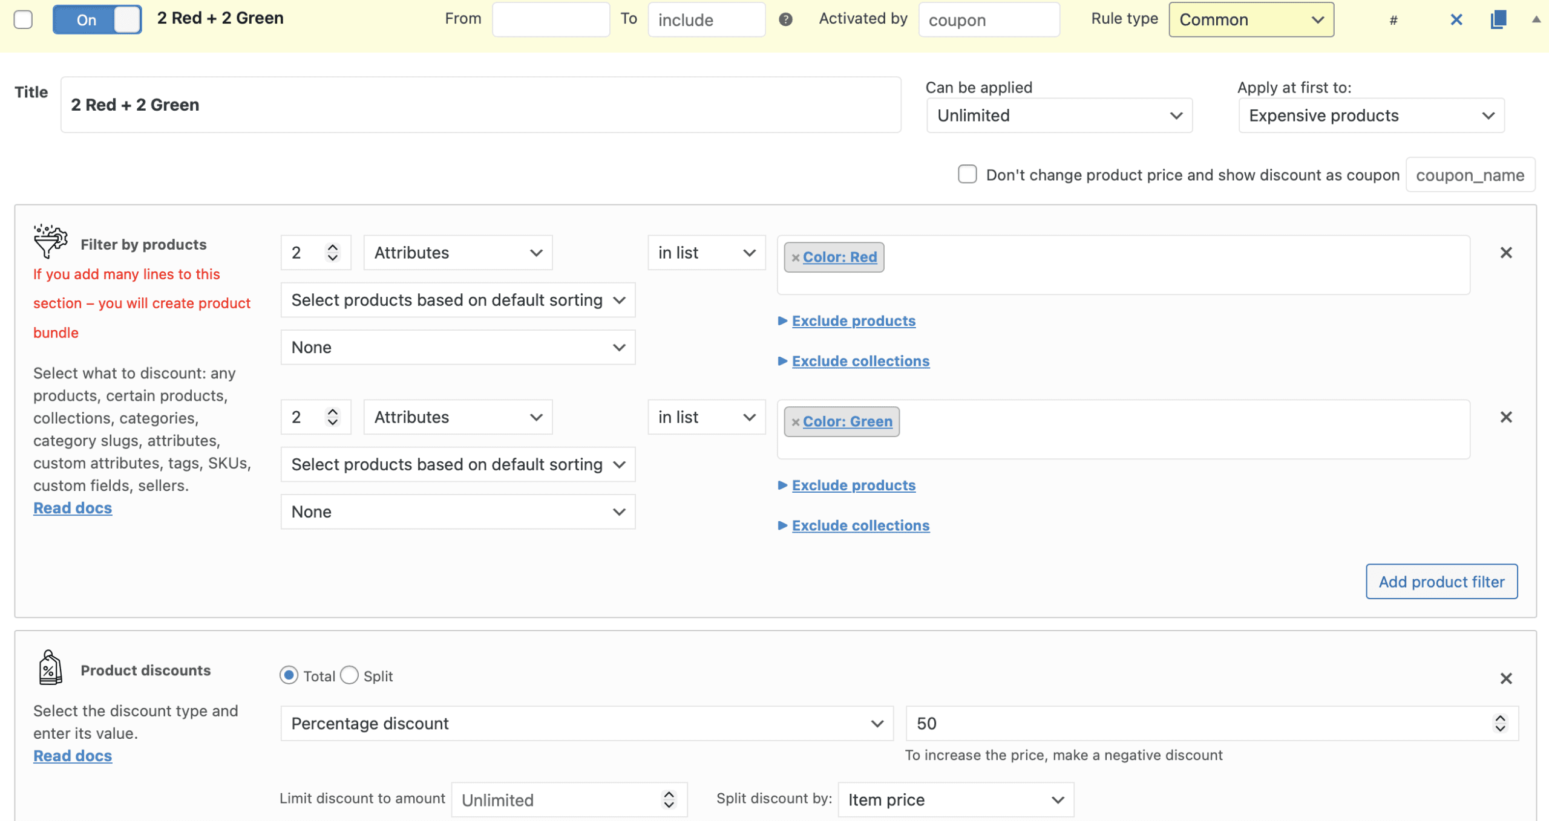Duplicate the rule with the copy icon
1549x821 pixels.
click(1498, 19)
